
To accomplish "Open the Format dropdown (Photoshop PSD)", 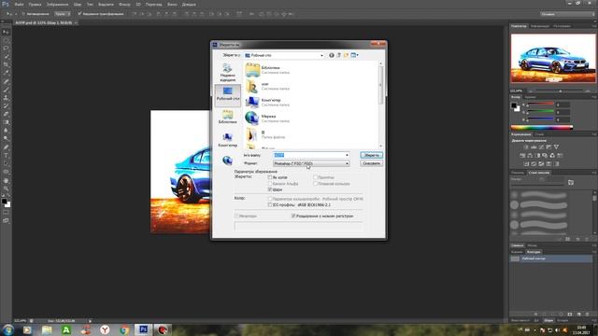I will pyautogui.click(x=311, y=163).
